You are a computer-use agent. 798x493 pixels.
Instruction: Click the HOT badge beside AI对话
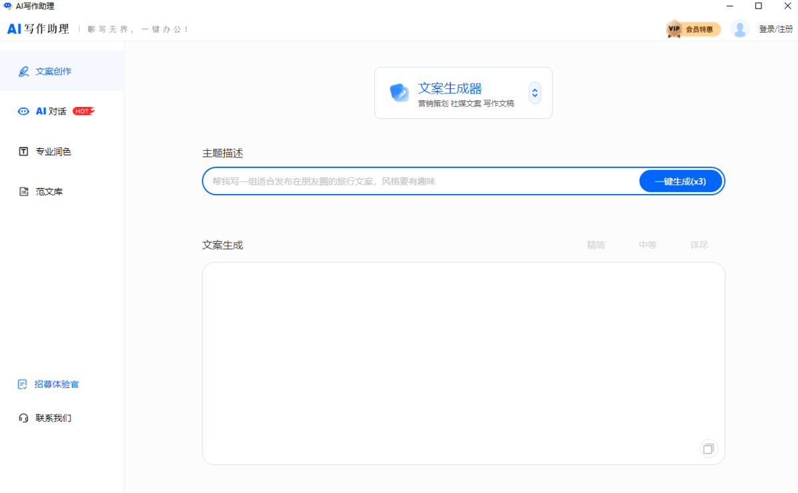pyautogui.click(x=84, y=110)
